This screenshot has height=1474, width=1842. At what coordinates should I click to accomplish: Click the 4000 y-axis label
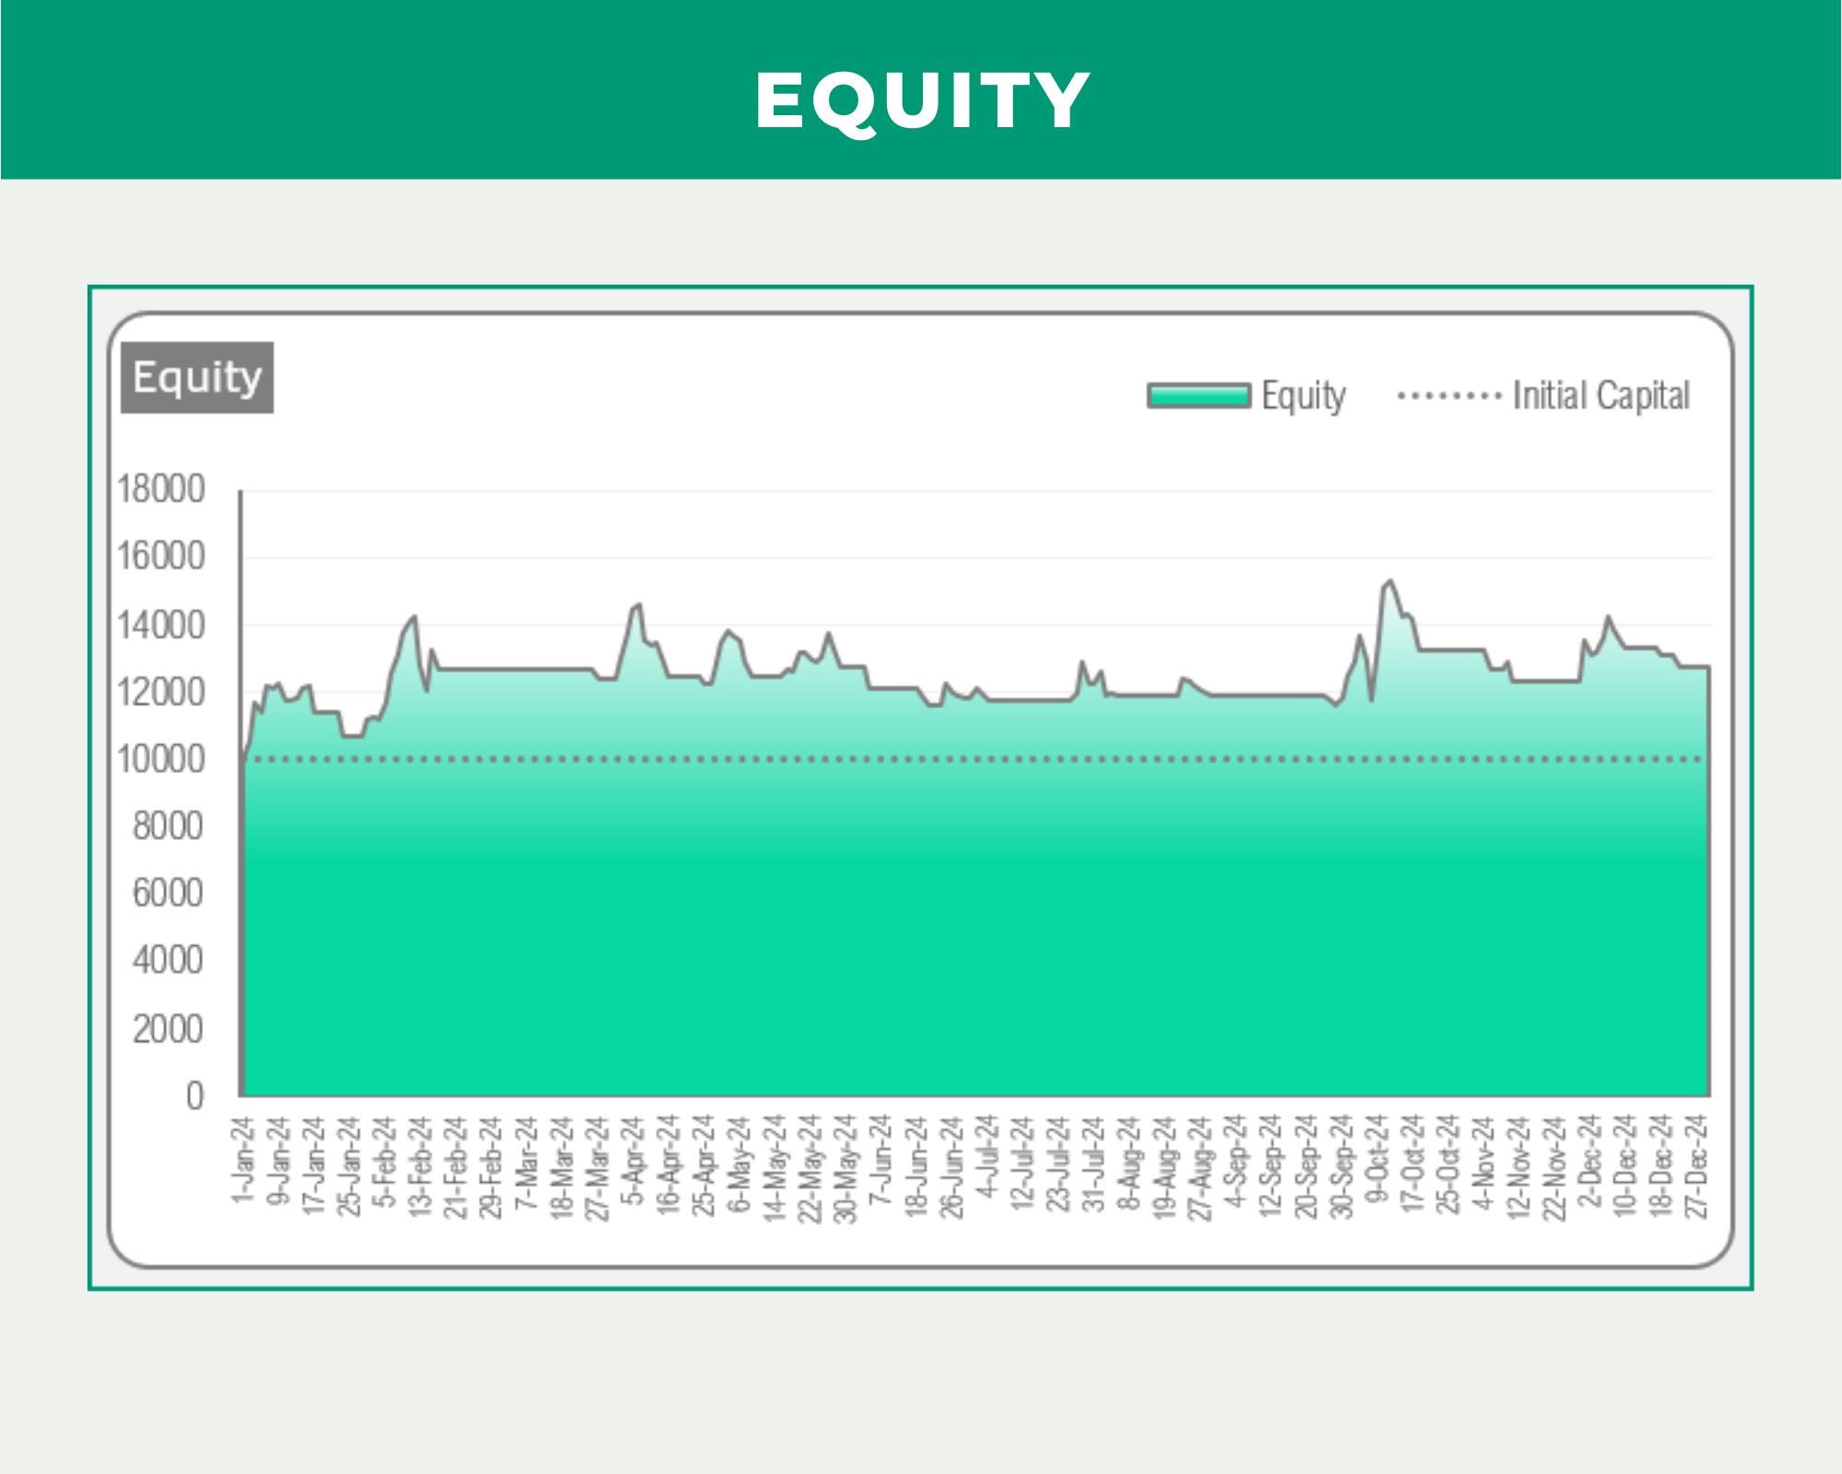coord(169,961)
